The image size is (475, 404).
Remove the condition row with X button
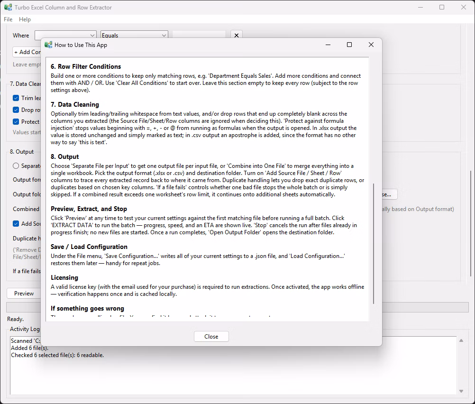tap(236, 35)
